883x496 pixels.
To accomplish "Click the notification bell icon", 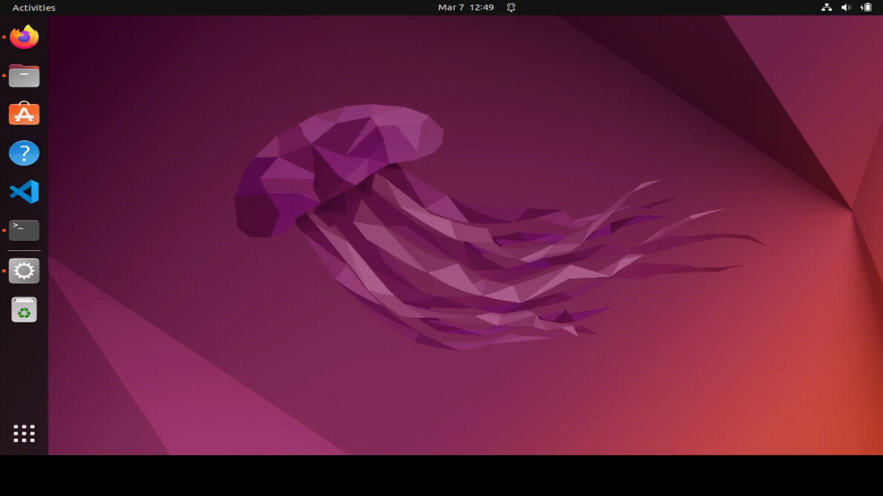I will coord(511,7).
